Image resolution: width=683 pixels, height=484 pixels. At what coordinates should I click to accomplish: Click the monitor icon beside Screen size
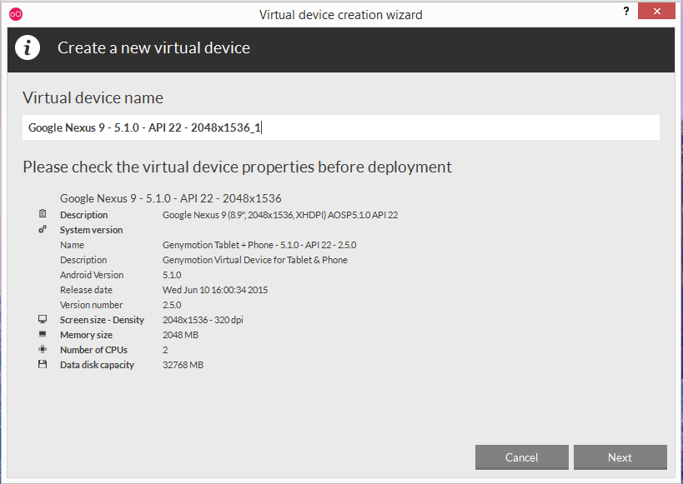42,320
